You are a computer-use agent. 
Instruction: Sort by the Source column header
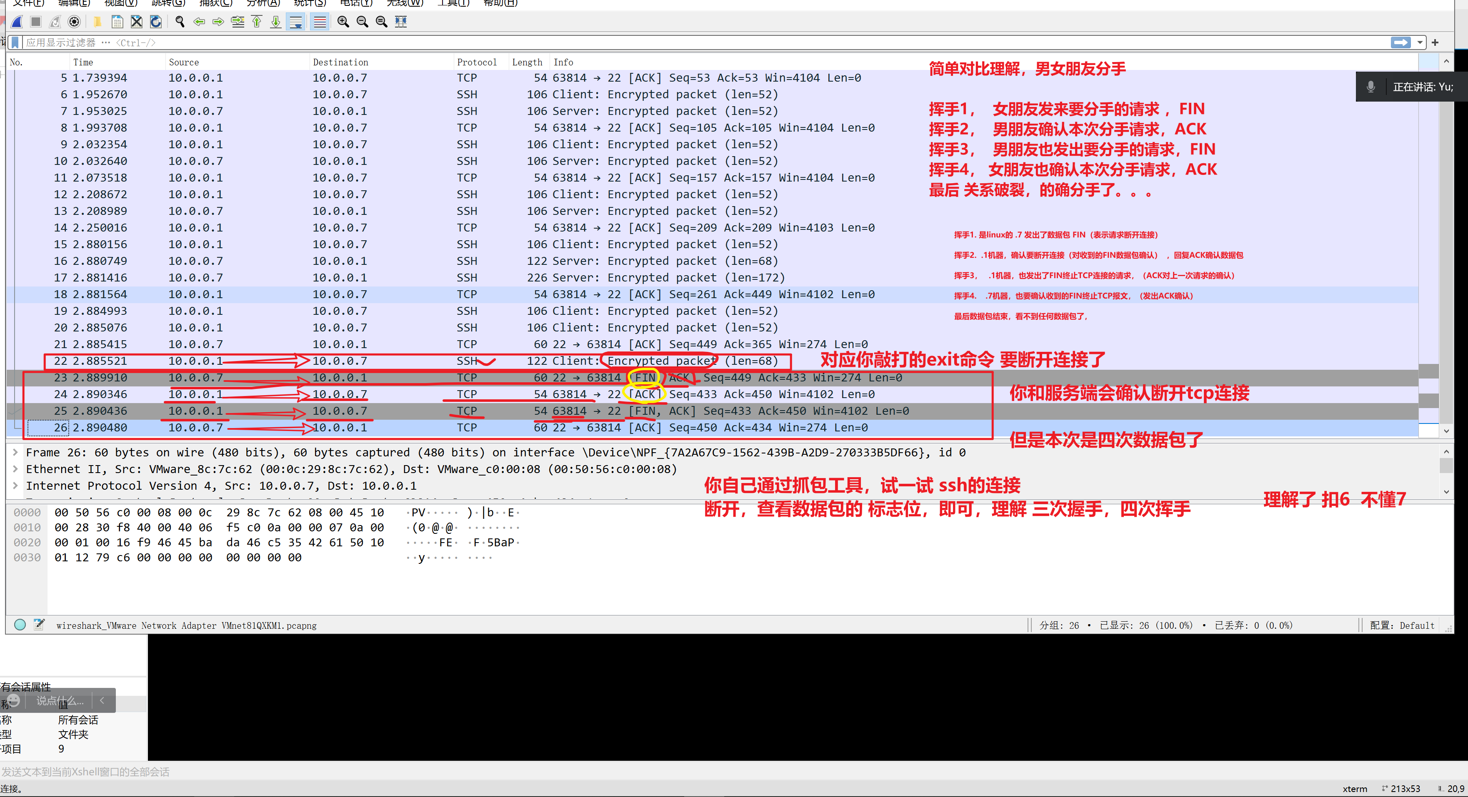(237, 62)
